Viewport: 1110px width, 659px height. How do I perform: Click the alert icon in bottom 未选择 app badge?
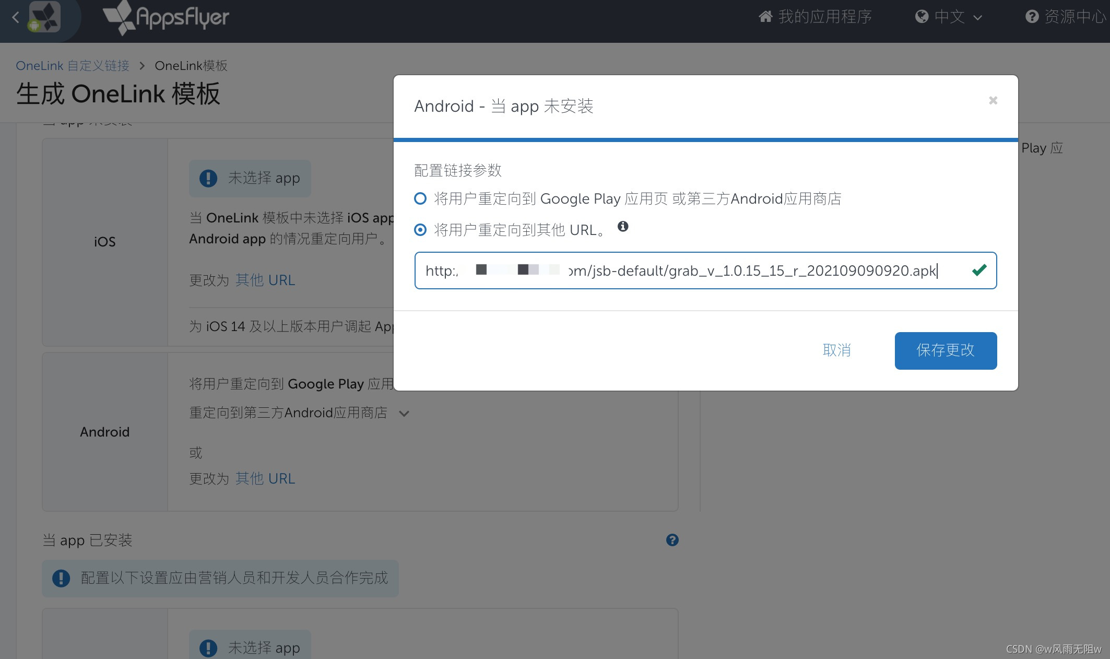[x=208, y=648]
